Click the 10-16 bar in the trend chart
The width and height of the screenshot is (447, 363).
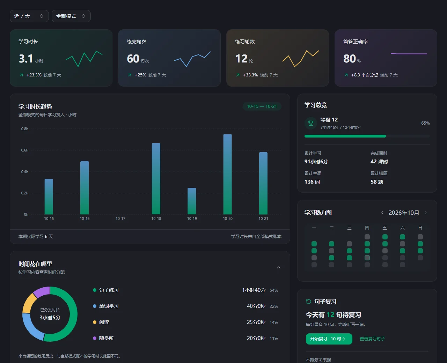tap(85, 187)
